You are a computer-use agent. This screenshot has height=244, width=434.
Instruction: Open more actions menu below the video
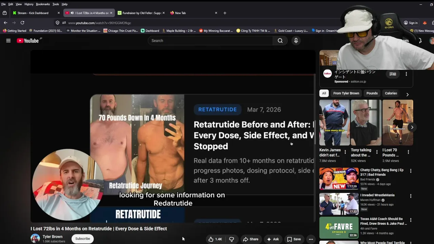[x=311, y=239]
